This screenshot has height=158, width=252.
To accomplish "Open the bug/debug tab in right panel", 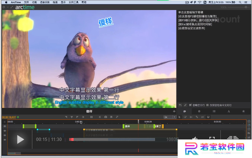I will click(243, 111).
